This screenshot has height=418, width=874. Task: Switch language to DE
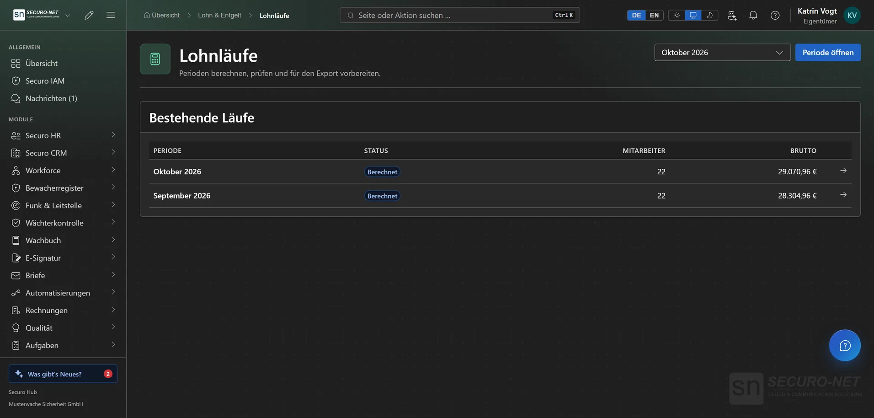click(x=636, y=15)
